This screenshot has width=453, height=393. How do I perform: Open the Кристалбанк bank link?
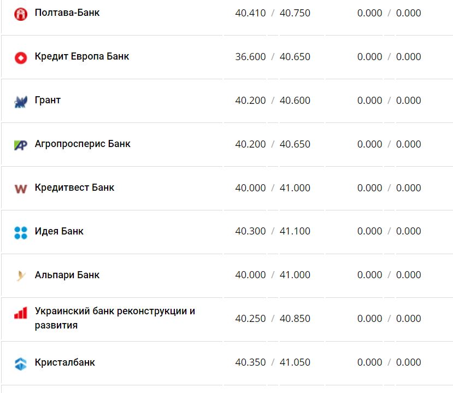64,361
